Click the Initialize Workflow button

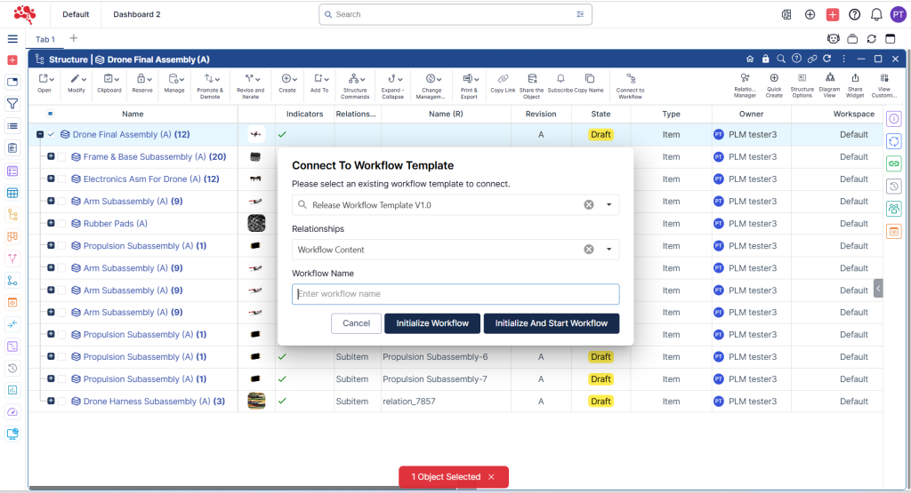[x=432, y=323]
